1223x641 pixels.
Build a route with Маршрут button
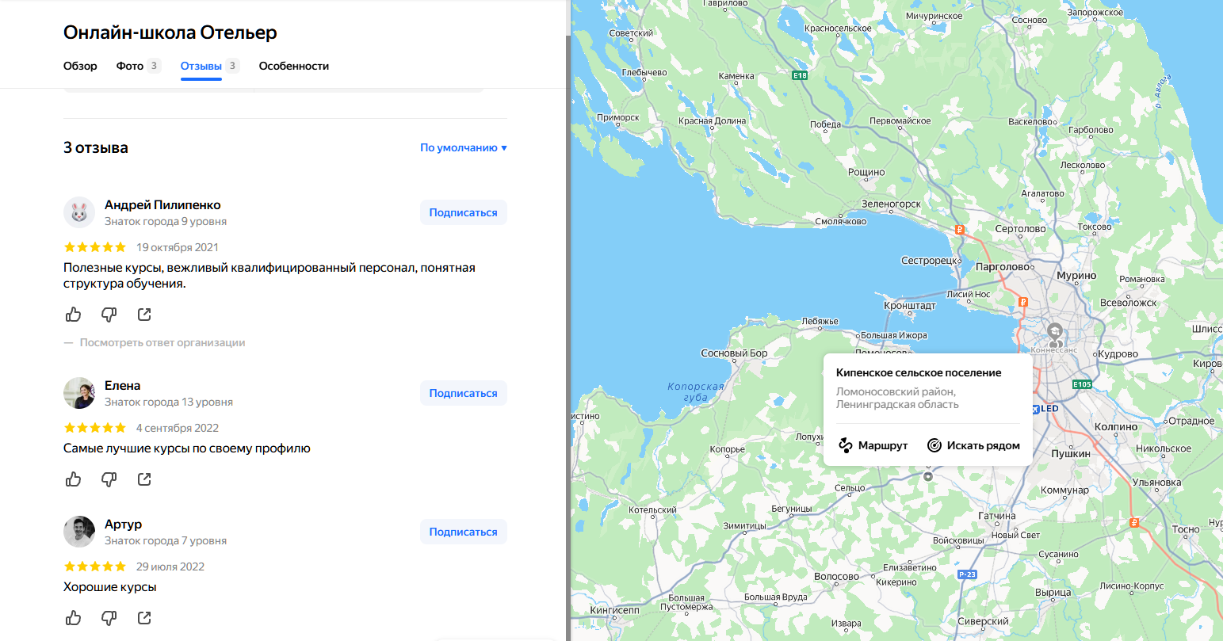[873, 445]
